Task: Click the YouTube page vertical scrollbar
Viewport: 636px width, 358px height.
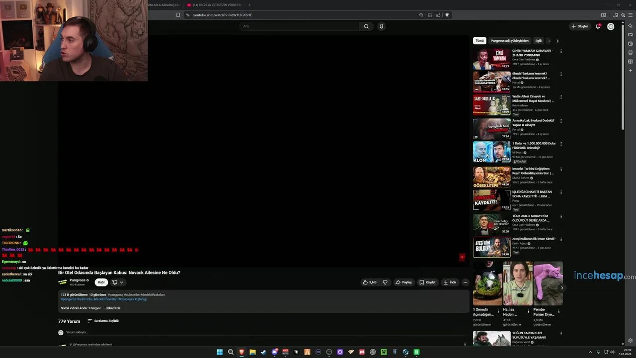Action: point(623,76)
